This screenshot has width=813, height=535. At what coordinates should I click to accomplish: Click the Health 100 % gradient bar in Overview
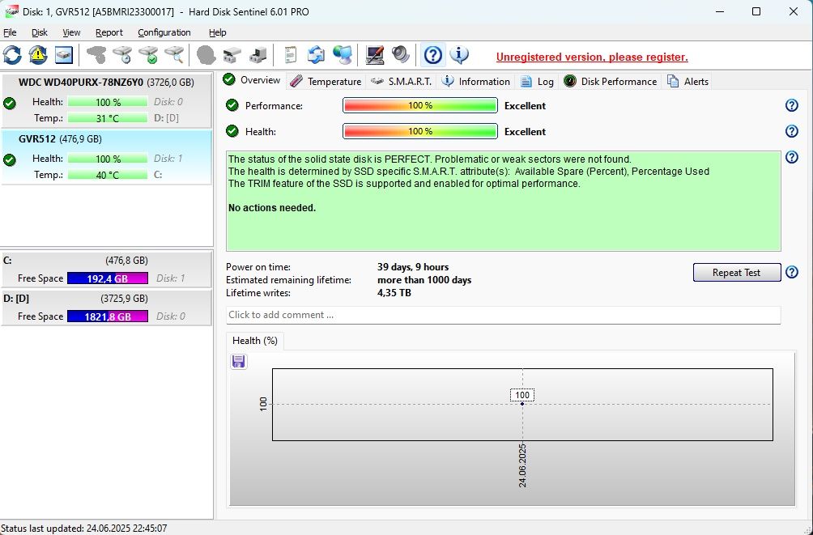(420, 131)
